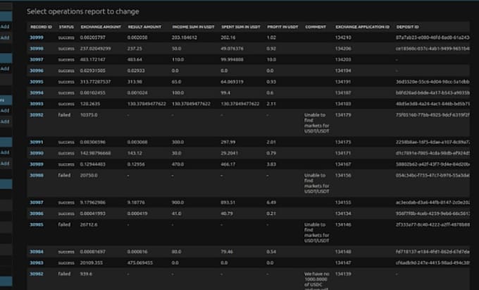
Task: Select exchange application ID 134167
Action: (x=343, y=164)
